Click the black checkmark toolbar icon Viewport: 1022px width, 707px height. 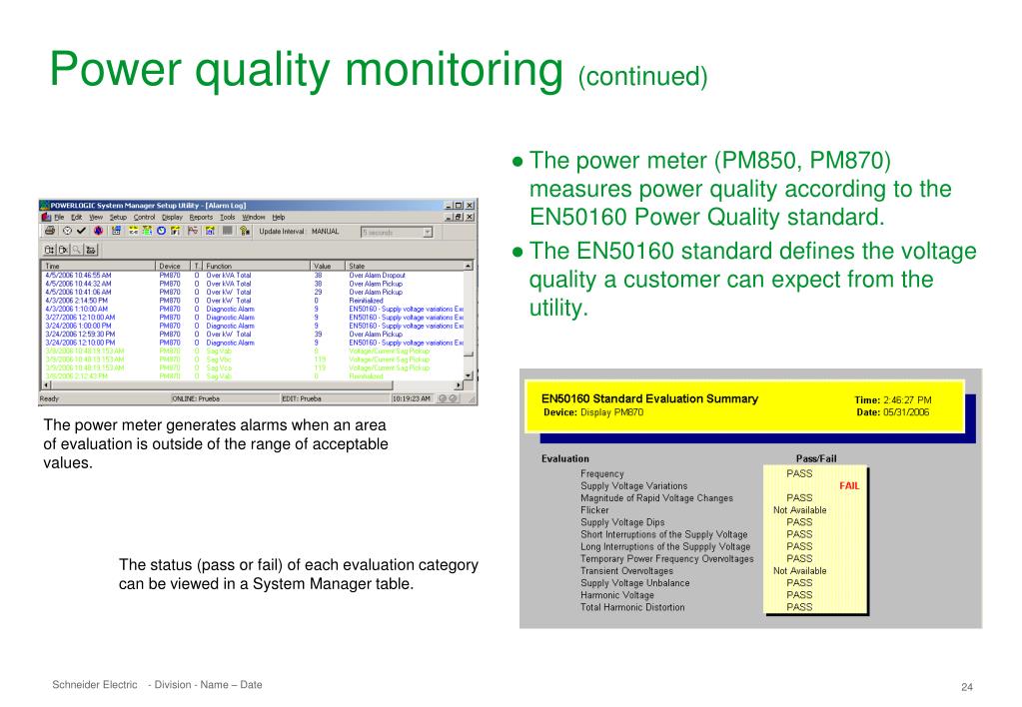[82, 231]
